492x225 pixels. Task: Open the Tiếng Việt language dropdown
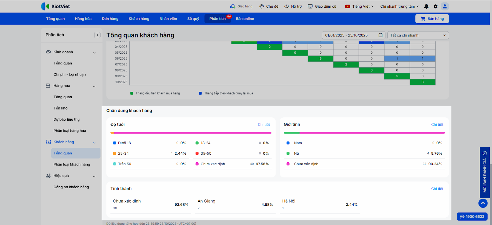pos(359,6)
